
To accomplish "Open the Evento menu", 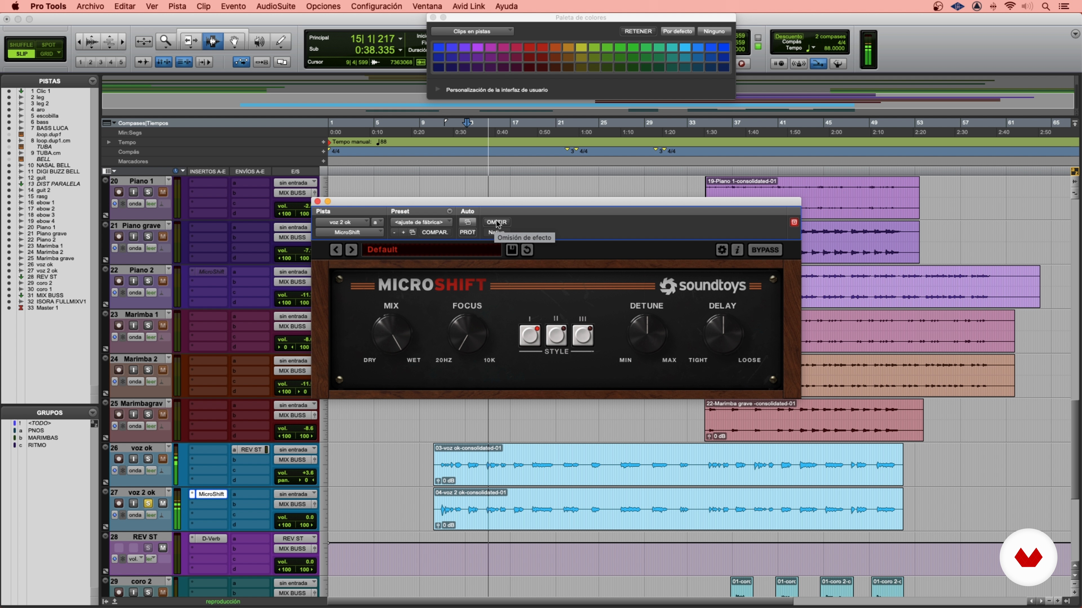I will coord(233,6).
